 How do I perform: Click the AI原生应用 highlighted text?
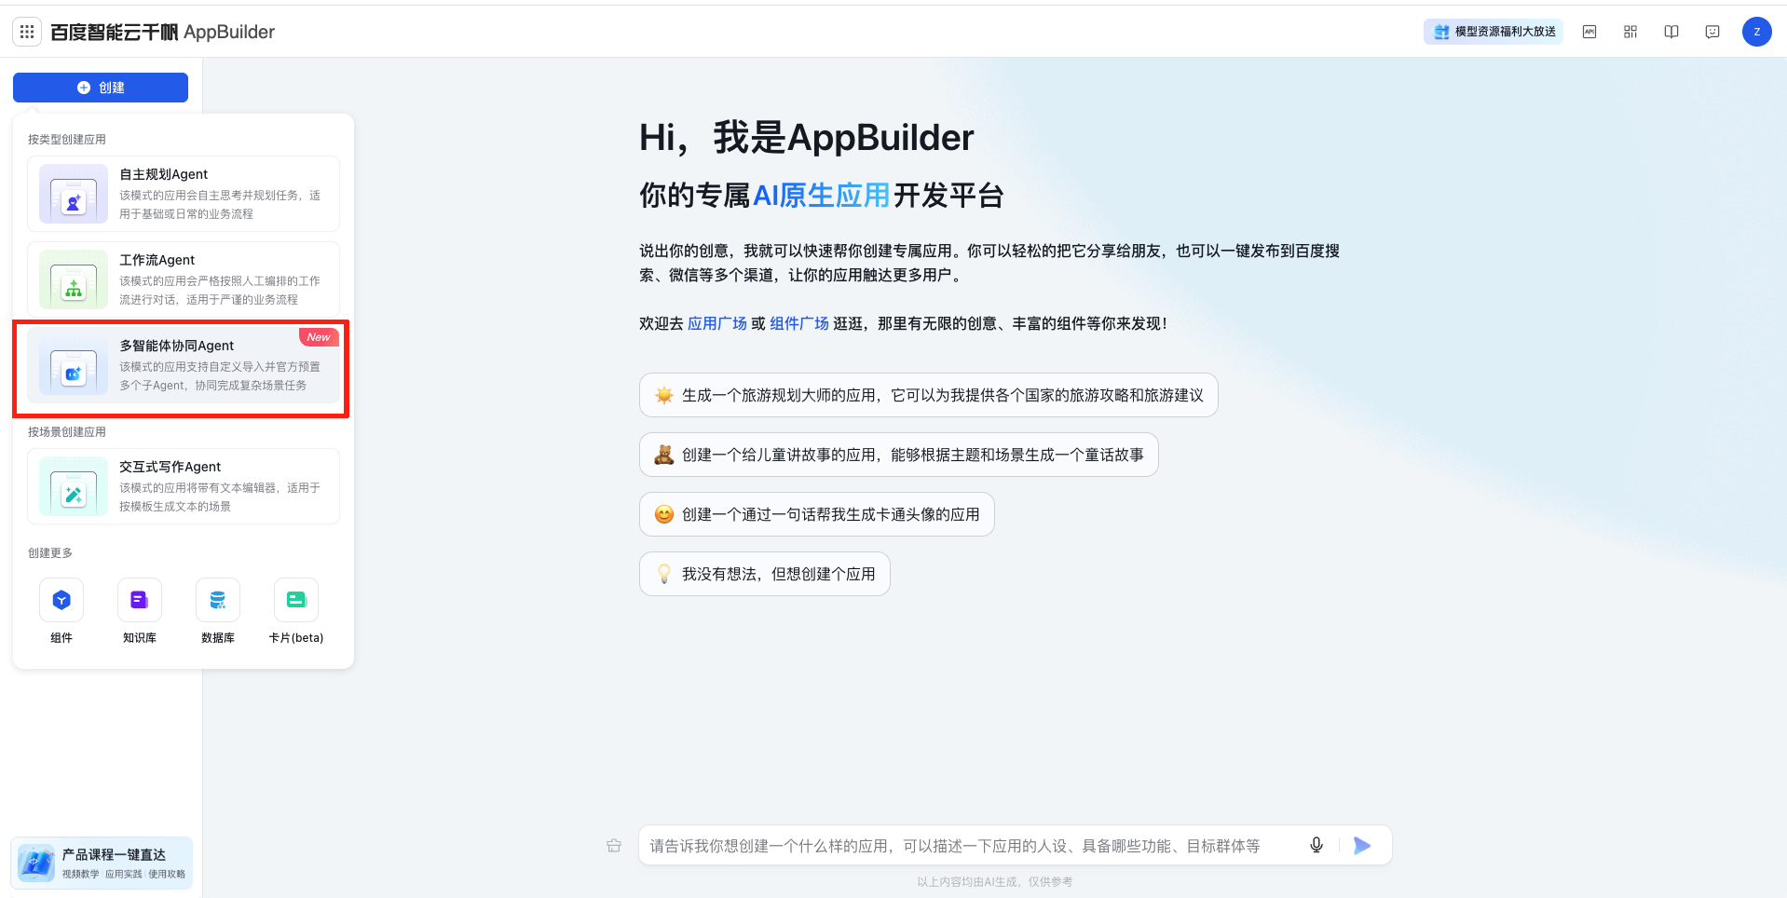(x=821, y=196)
